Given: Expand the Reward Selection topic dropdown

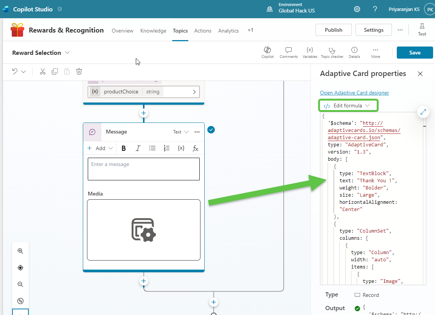Looking at the screenshot, I should click(67, 53).
